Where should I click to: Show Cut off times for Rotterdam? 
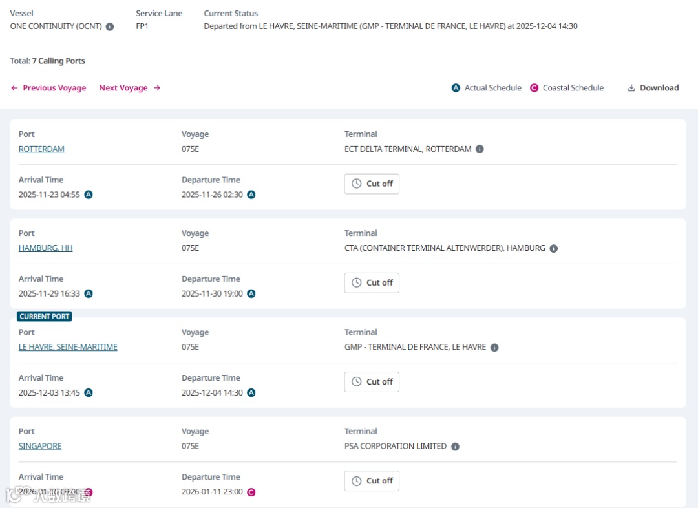[372, 184]
